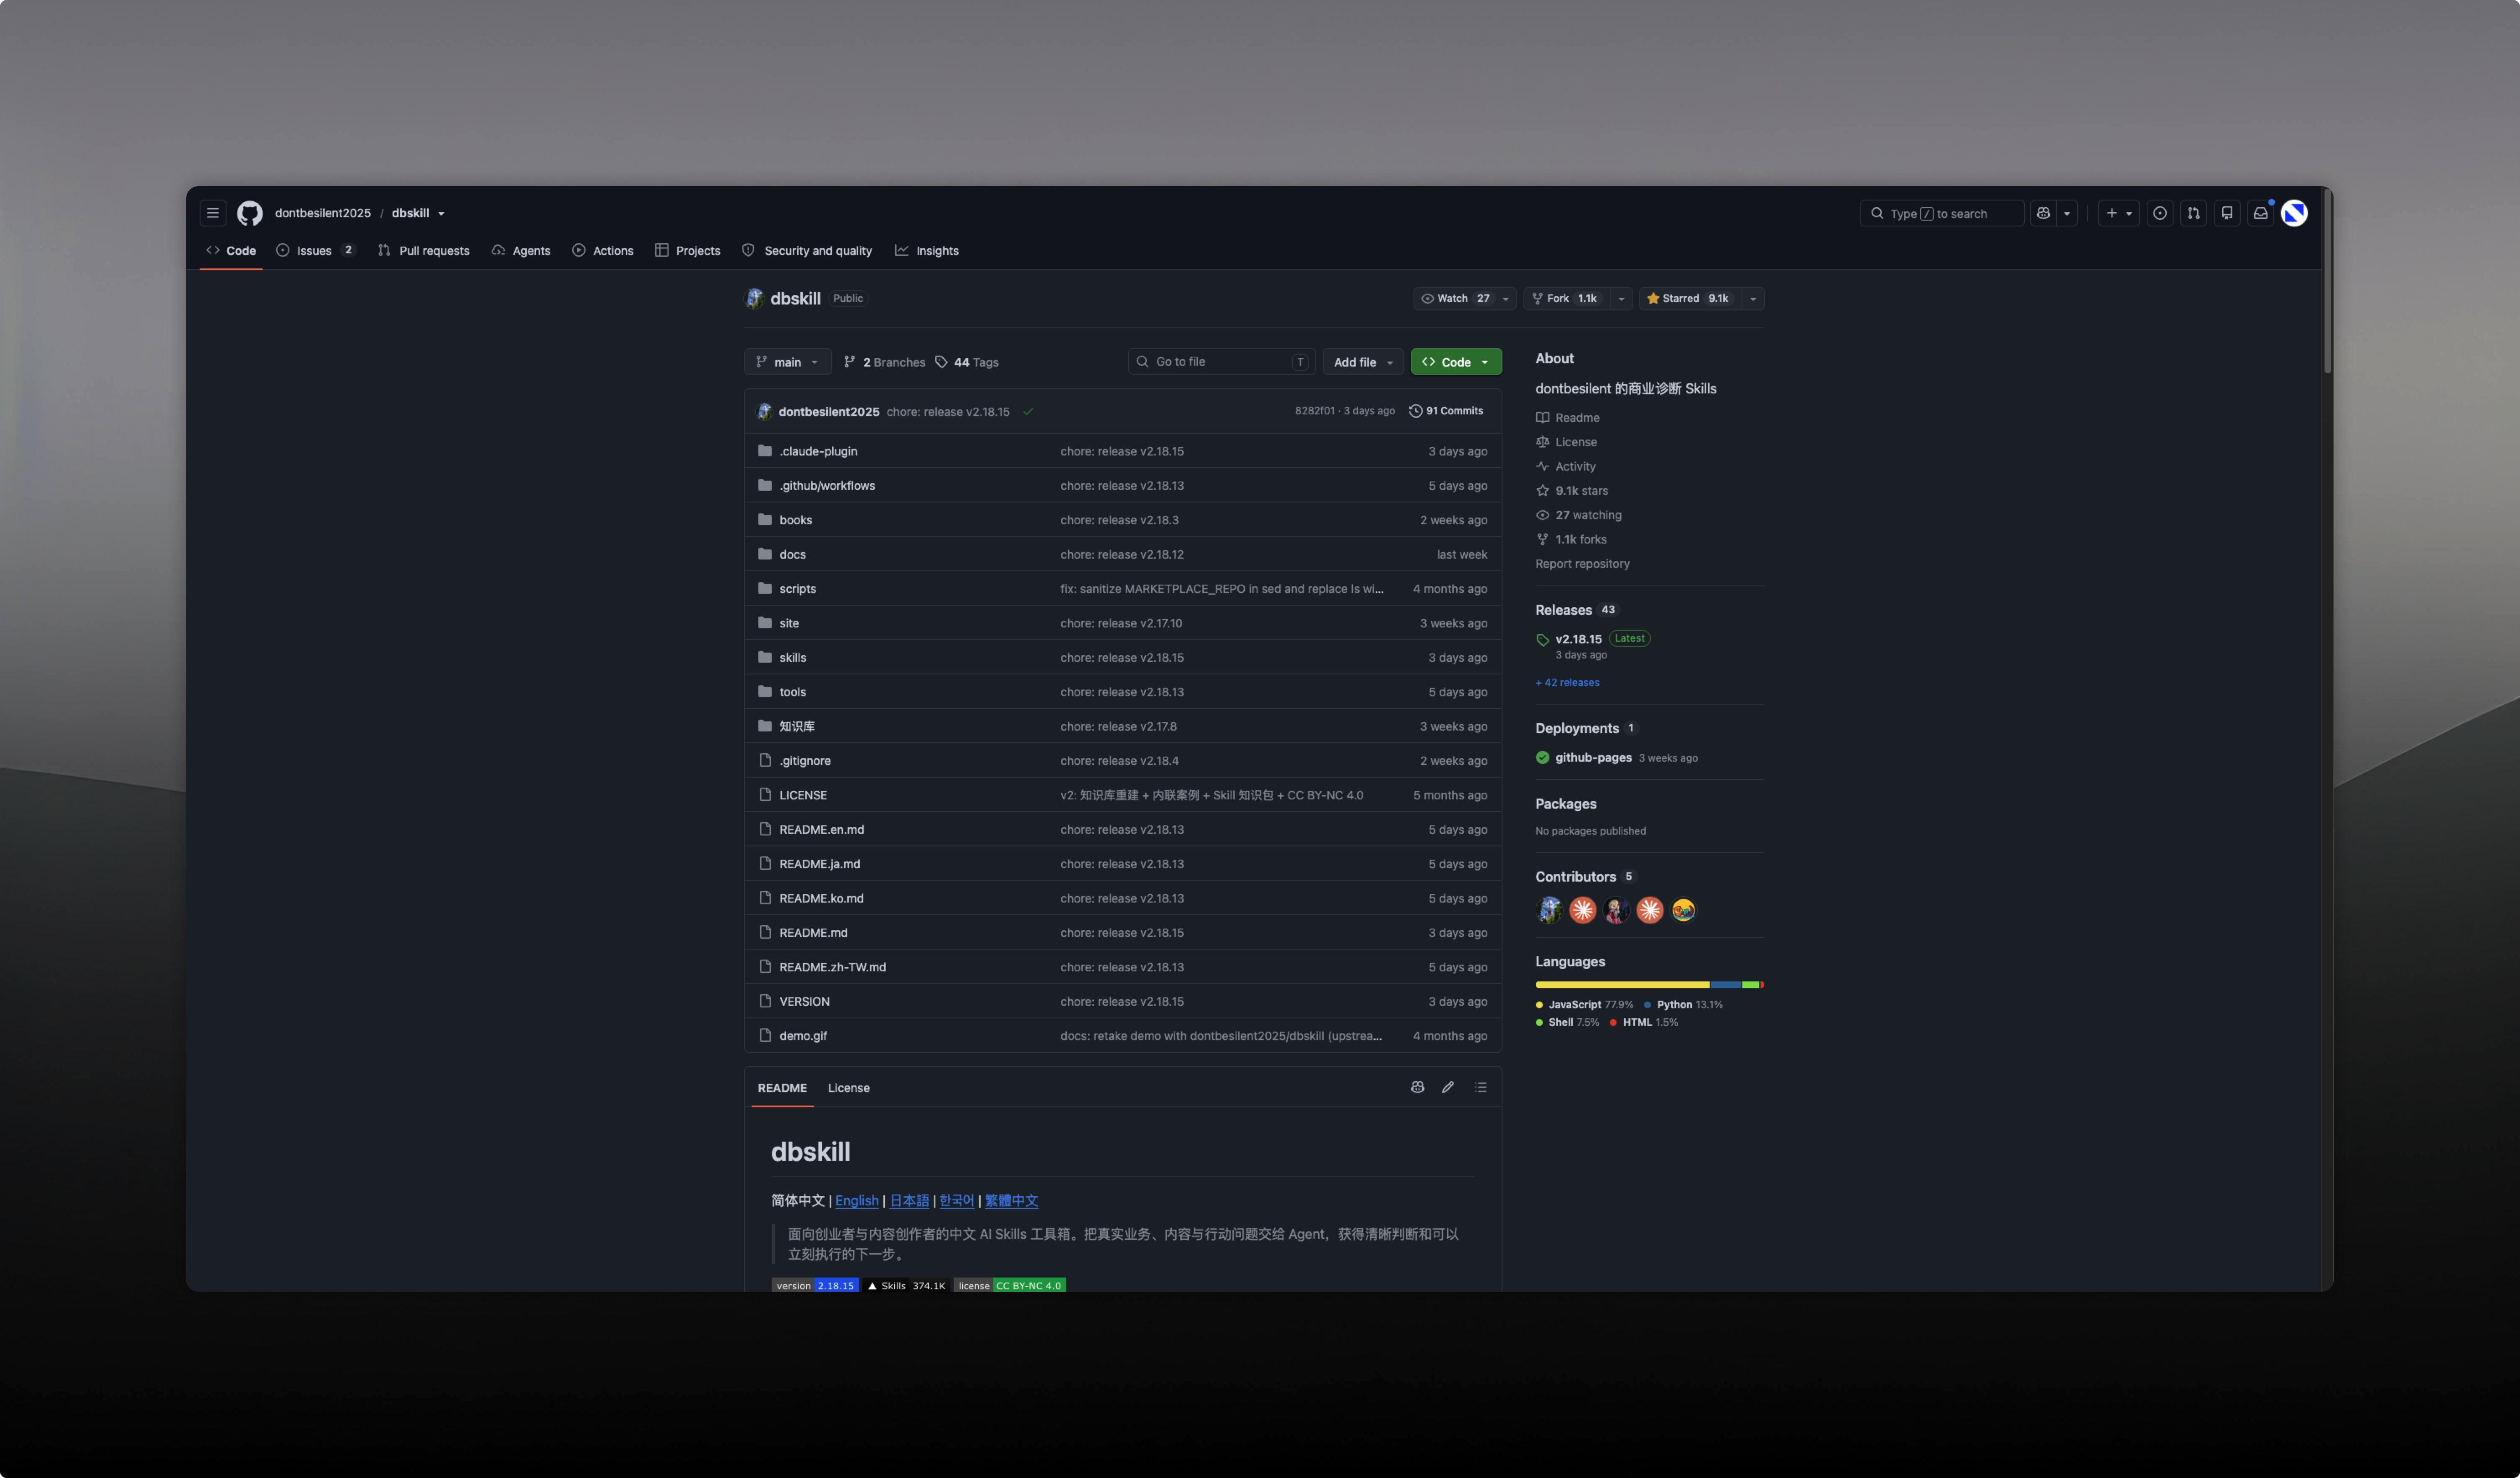
Task: Open the Agents tab
Action: tap(521, 250)
